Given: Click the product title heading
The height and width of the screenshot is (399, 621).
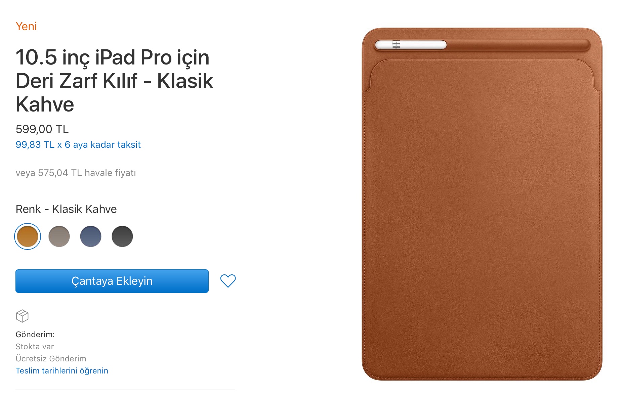Looking at the screenshot, I should pos(114,81).
